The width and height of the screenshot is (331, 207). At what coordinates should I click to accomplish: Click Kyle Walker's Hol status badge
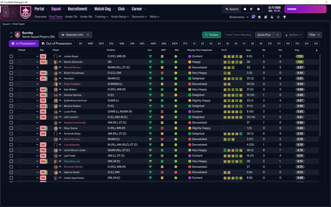click(x=43, y=90)
